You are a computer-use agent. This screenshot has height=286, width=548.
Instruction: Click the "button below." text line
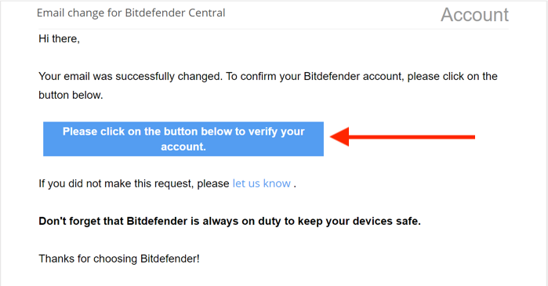pyautogui.click(x=71, y=95)
